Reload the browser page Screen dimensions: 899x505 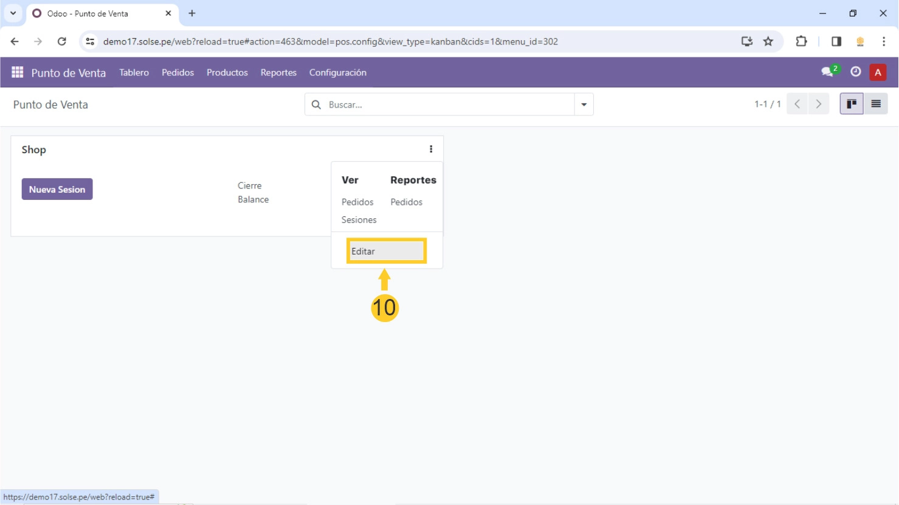click(61, 41)
